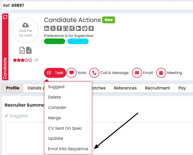The width and height of the screenshot is (193, 155).
Task: Click the refresh icon on red Candidate bar
Action: [5, 17]
